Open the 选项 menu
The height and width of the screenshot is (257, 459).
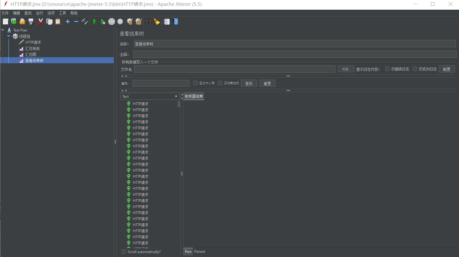(51, 13)
